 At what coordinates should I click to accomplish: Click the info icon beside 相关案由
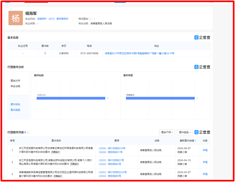pyautogui.click(x=90, y=19)
